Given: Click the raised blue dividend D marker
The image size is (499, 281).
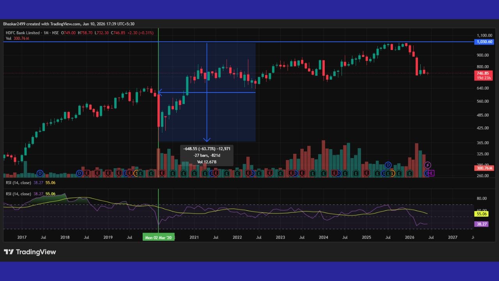Looking at the screenshot, I should click(x=388, y=165).
